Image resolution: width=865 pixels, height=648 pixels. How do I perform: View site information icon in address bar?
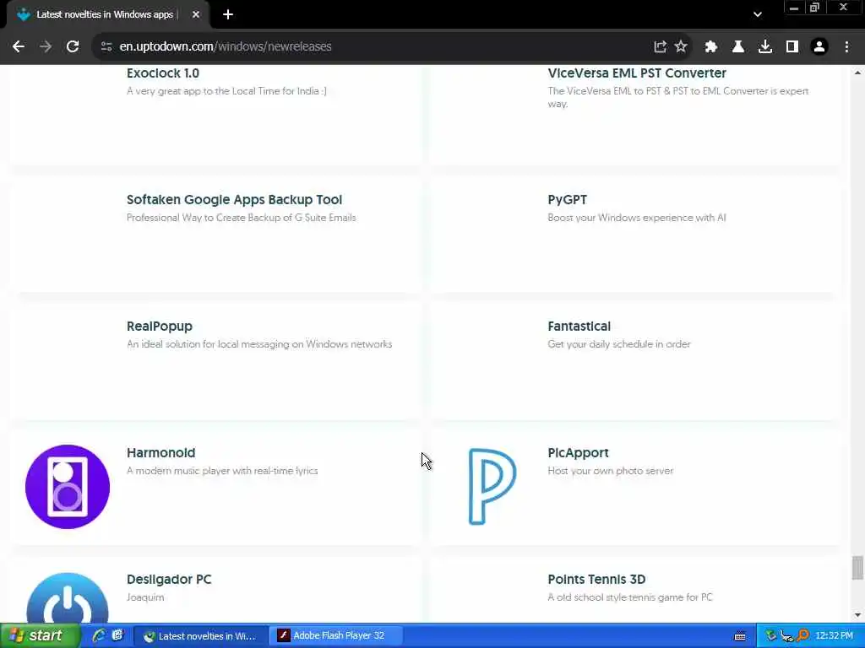click(106, 47)
